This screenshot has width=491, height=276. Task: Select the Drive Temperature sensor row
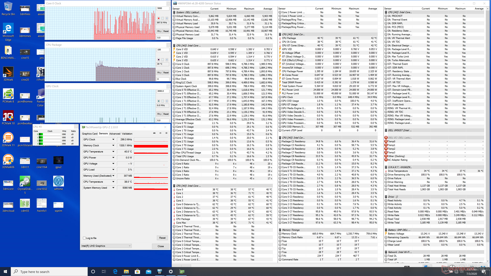[x=434, y=171]
